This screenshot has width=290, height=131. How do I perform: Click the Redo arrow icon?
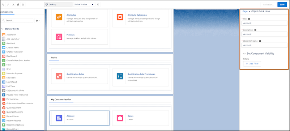click(x=8, y=4)
